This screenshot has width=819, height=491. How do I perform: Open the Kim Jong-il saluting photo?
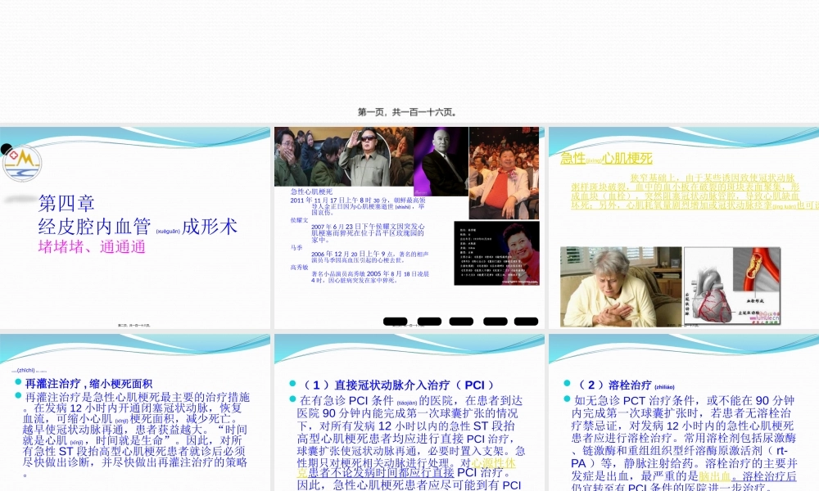(x=368, y=152)
